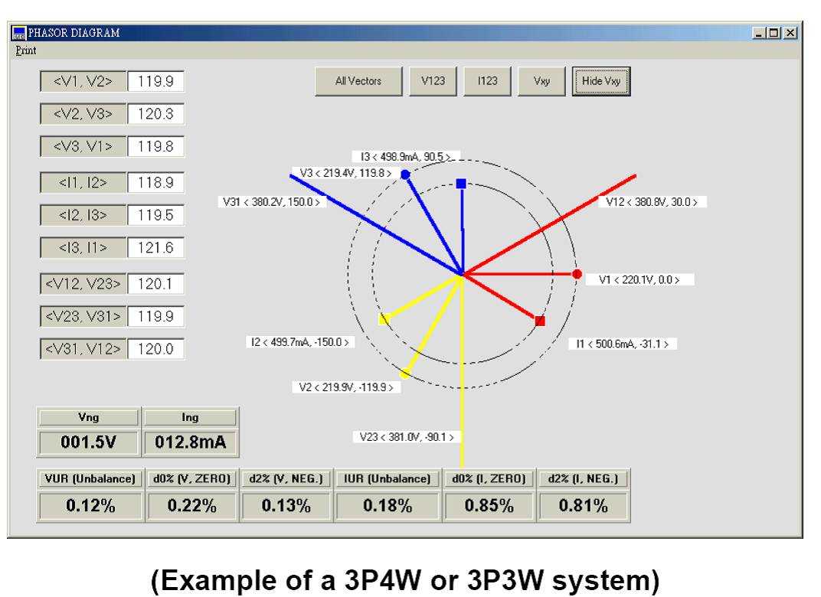Click the red V1 circle marker

point(577,274)
